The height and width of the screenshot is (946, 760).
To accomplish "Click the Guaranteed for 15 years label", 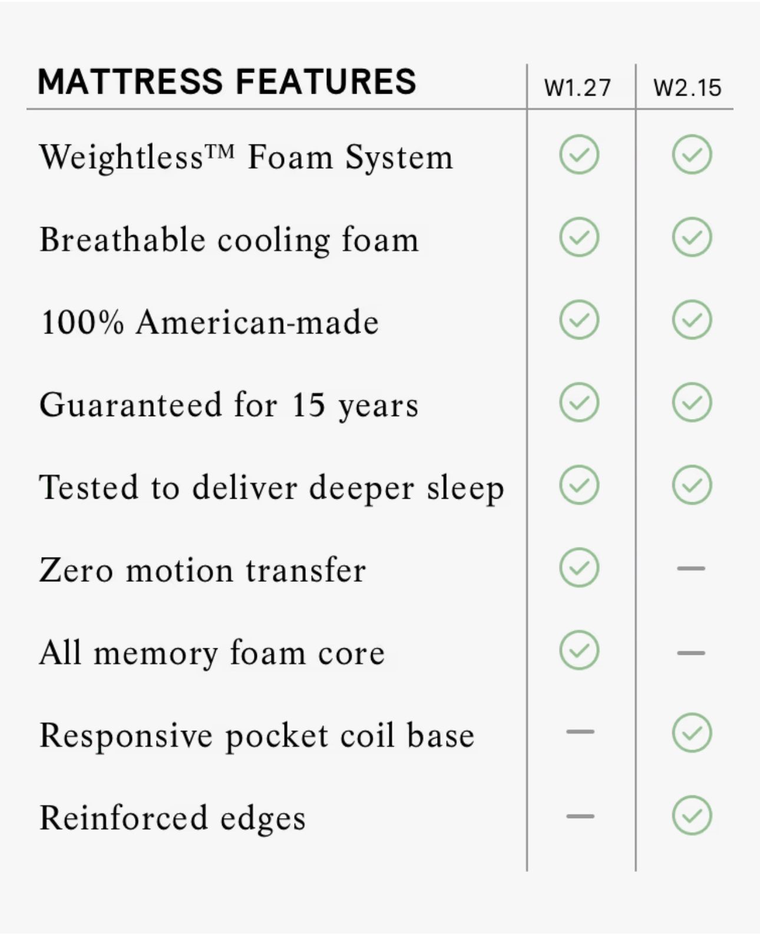I will [x=229, y=406].
